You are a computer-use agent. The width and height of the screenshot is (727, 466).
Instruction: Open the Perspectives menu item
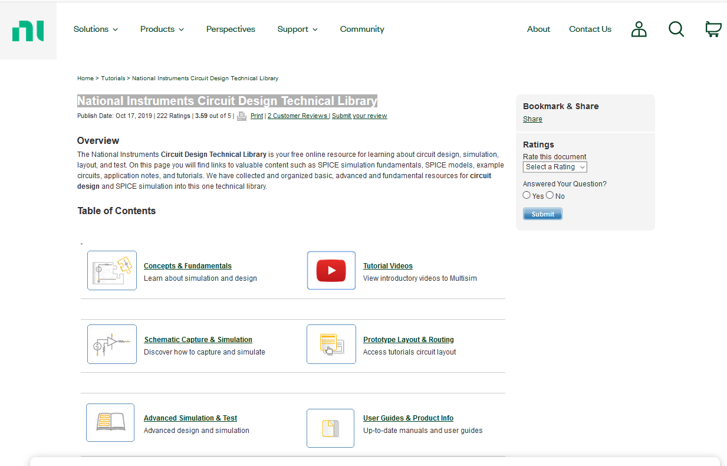coord(231,29)
